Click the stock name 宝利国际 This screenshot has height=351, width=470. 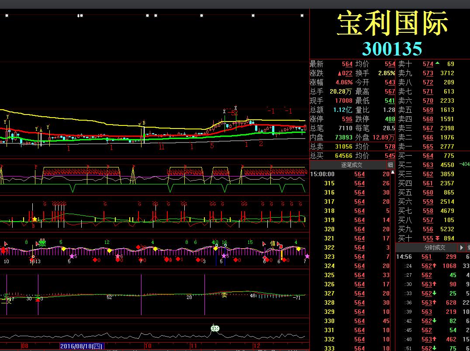393,24
